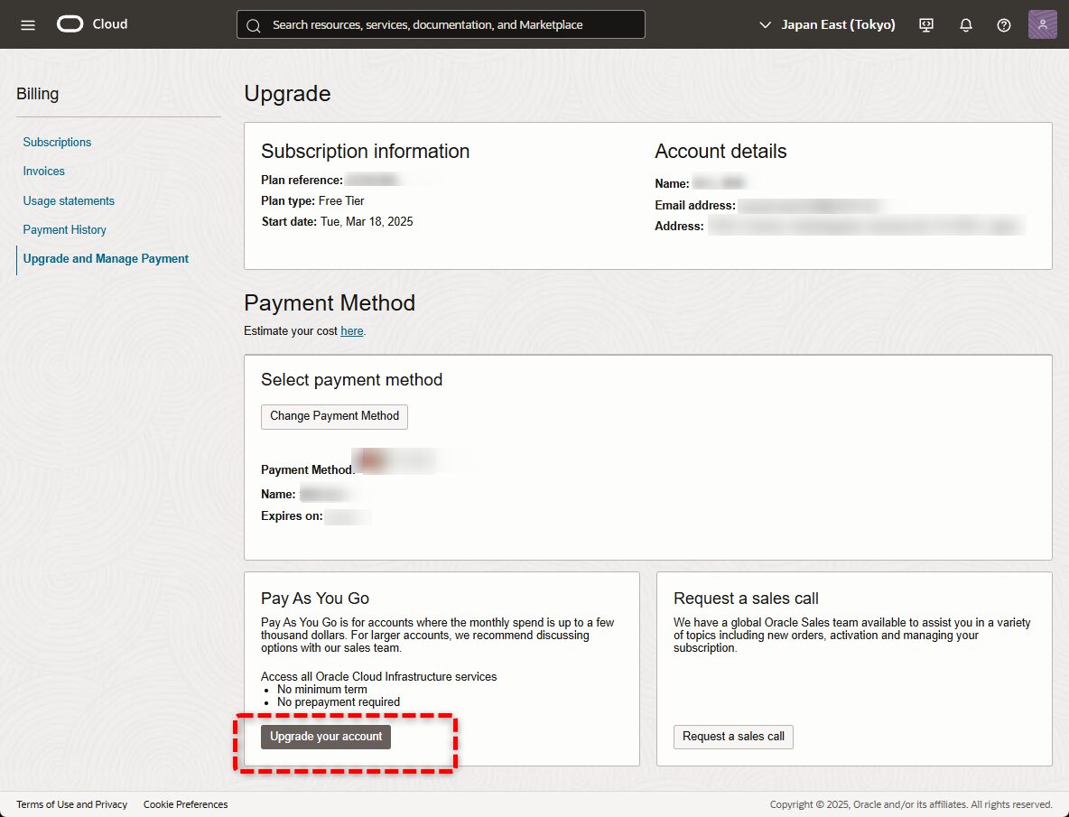Viewport: 1069px width, 817px height.
Task: Click the Cloud text in header
Action: pos(110,23)
